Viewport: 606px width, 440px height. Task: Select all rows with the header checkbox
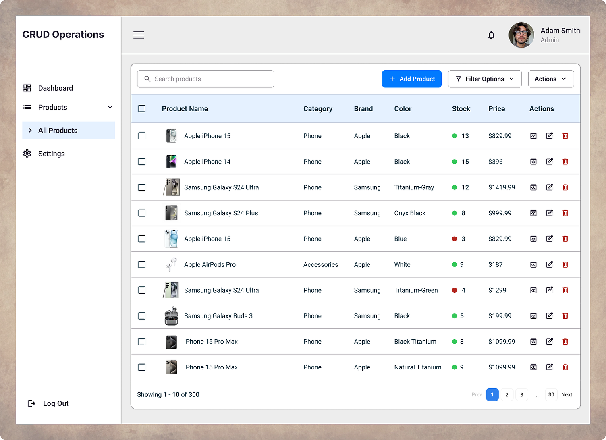tap(142, 108)
